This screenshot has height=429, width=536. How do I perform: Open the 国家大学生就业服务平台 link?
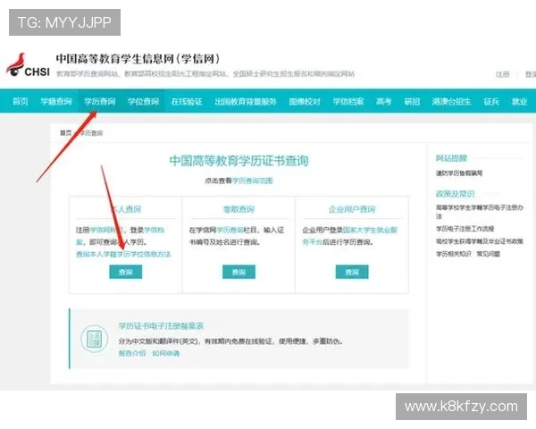point(349,236)
